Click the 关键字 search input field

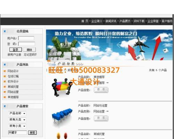[x=17, y=132]
